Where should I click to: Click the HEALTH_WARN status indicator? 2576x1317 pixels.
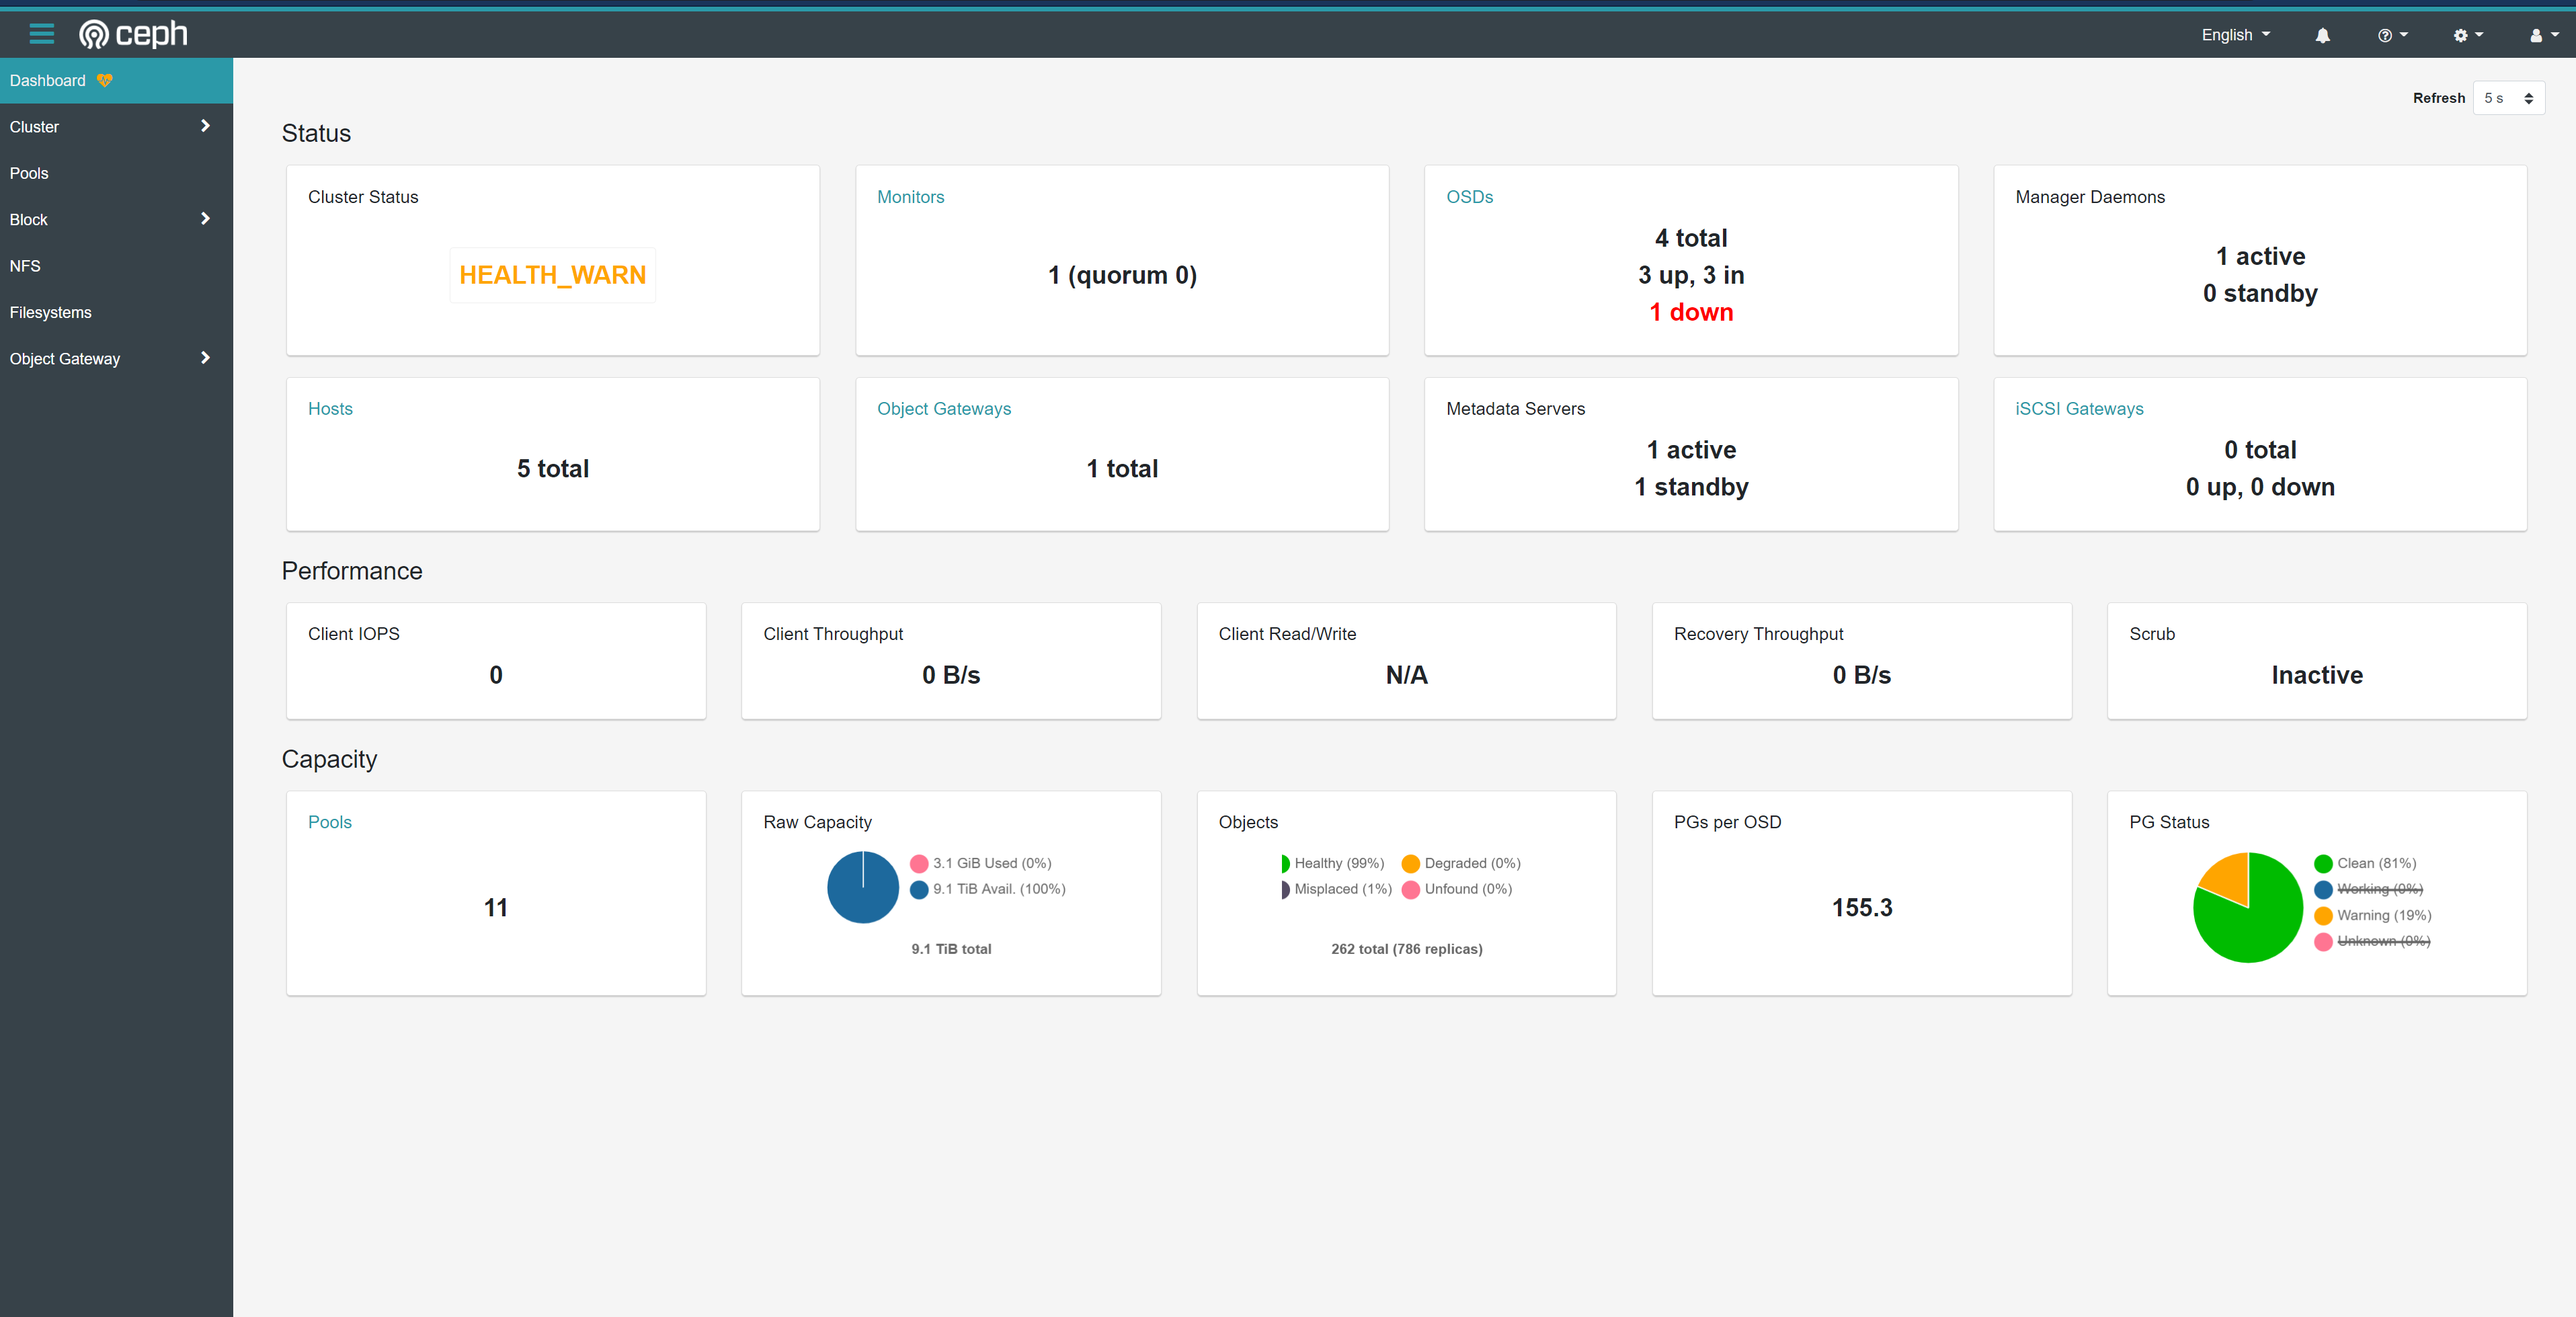(x=552, y=274)
